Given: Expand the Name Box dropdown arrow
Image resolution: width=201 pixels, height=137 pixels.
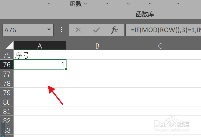Looking at the screenshot, I should 49,30.
